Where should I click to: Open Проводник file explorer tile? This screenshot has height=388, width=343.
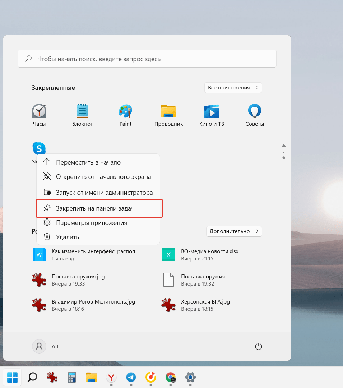click(168, 115)
